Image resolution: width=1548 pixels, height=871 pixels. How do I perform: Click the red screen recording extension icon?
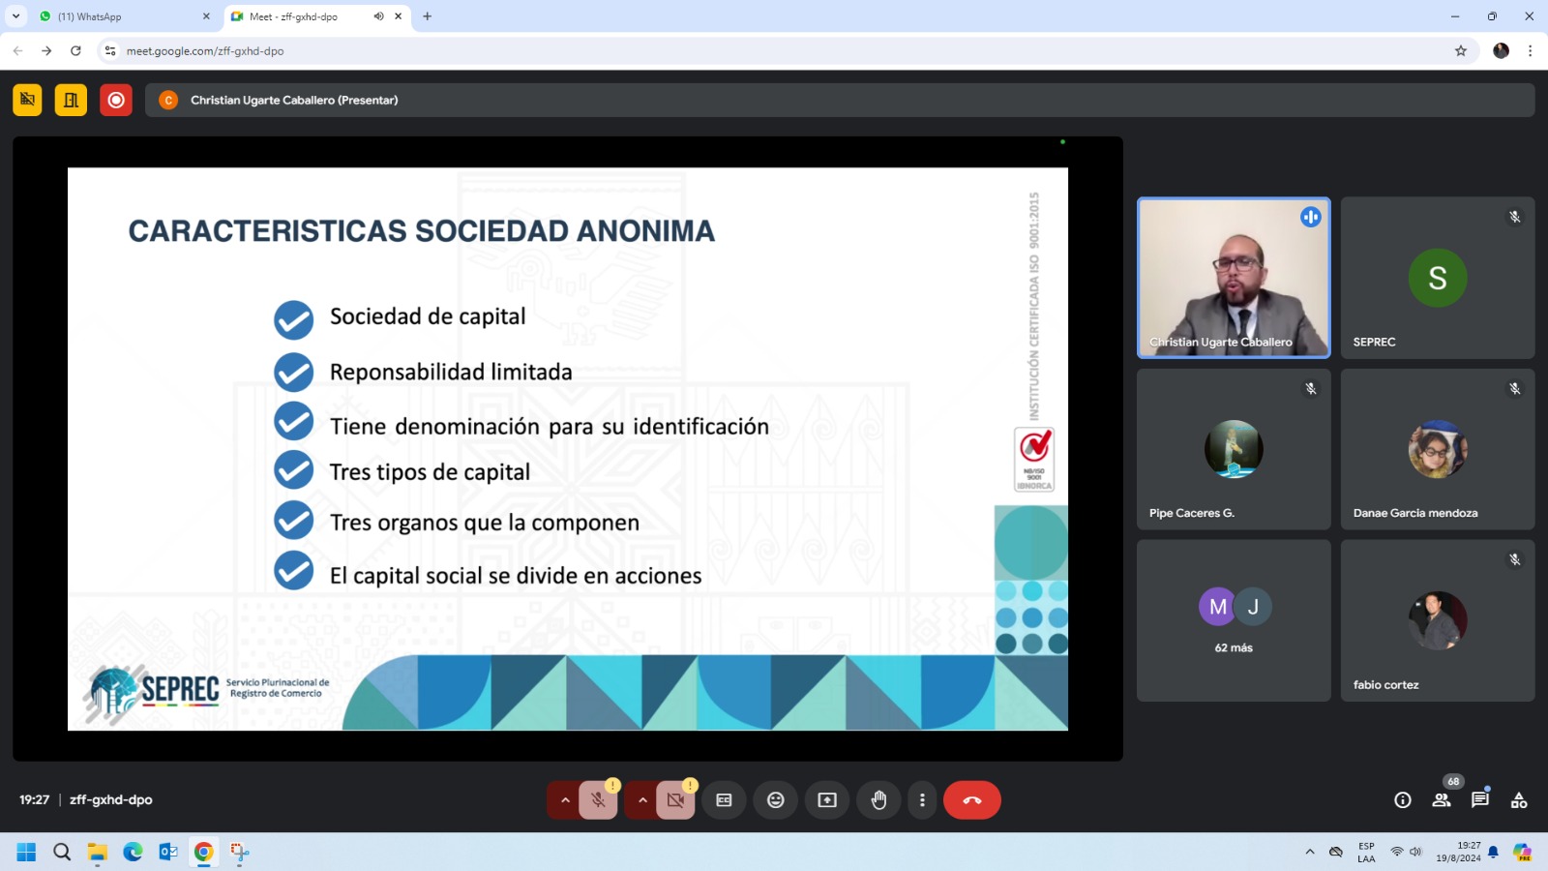pyautogui.click(x=116, y=99)
